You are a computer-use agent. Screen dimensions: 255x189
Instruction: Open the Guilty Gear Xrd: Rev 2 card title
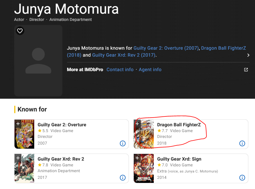[x=61, y=159]
